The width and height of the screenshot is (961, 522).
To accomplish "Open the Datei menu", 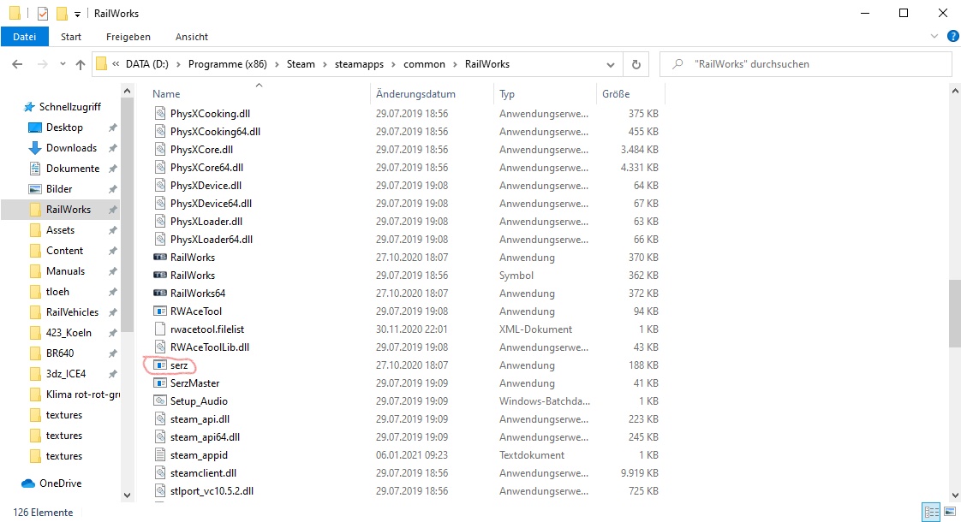I will 25,37.
